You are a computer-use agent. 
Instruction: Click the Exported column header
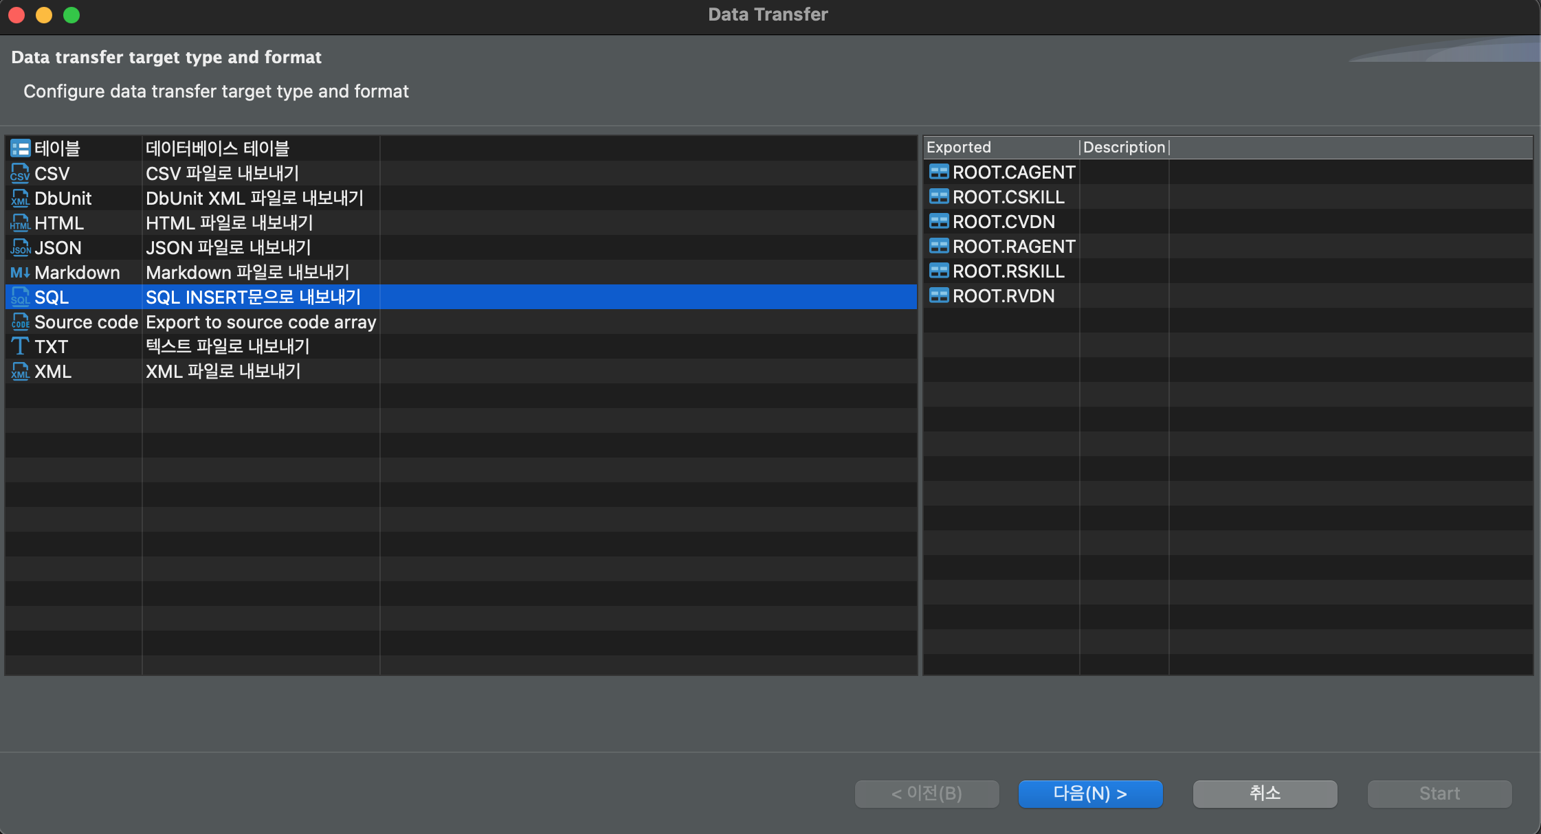click(x=958, y=147)
